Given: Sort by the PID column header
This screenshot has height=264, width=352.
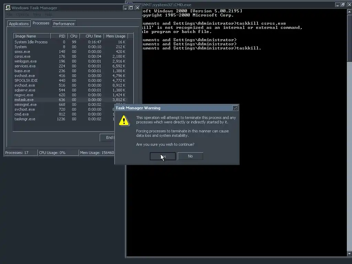Looking at the screenshot, I should [59, 36].
